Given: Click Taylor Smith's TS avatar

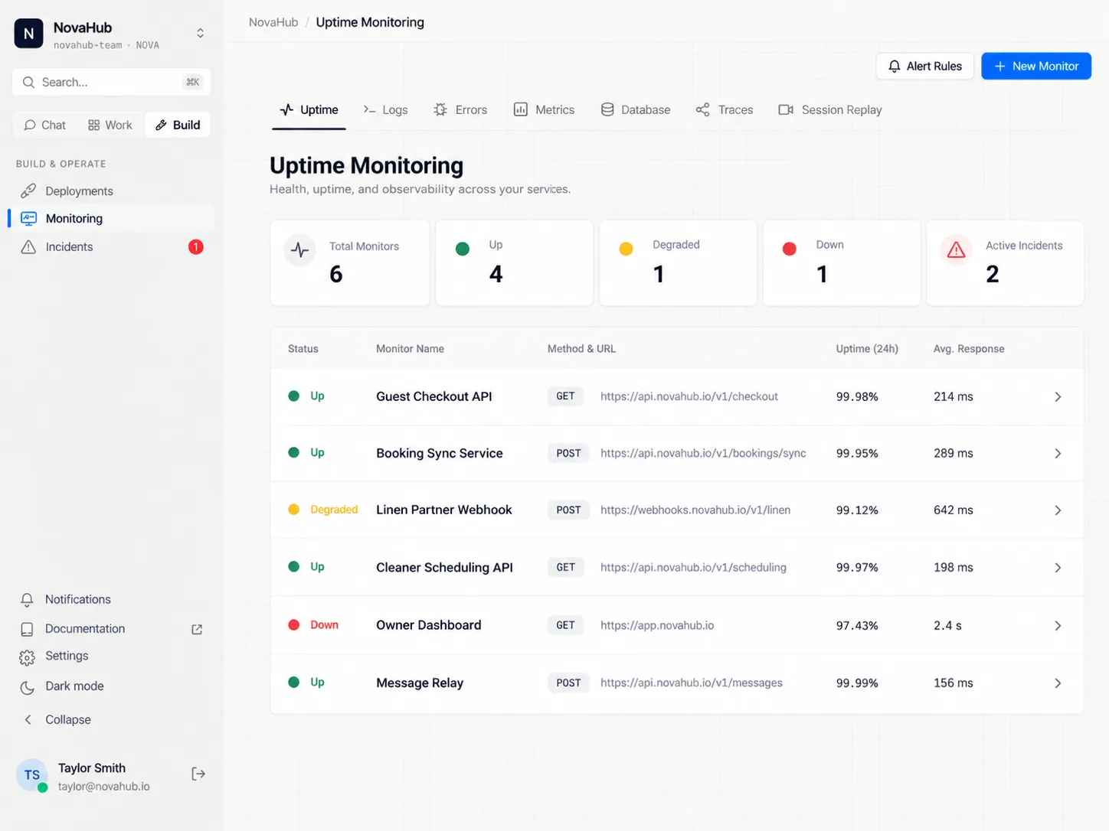Looking at the screenshot, I should (x=32, y=775).
